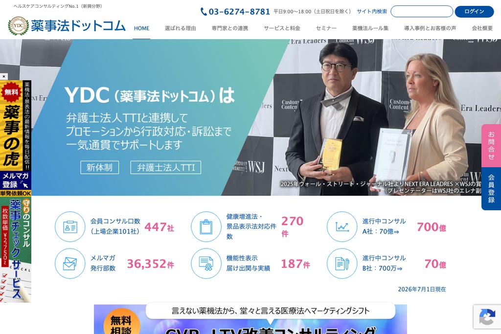Open the 導入事例とお客様の声 menu item
The height and width of the screenshot is (334, 501).
(x=430, y=28)
